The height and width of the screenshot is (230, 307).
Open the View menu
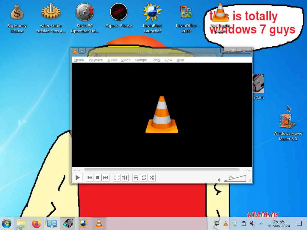tap(168, 60)
